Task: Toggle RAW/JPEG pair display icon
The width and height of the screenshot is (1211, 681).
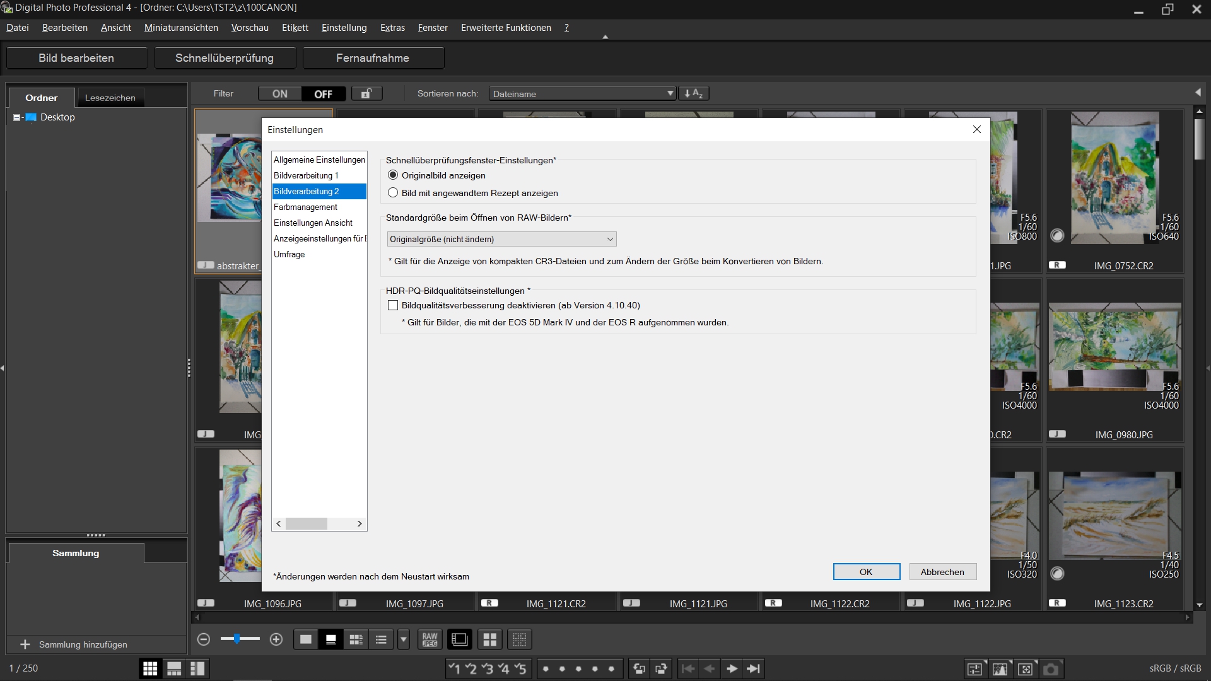Action: (x=430, y=639)
